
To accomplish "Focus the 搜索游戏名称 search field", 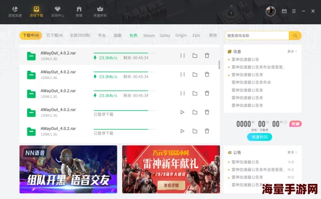I will (x=257, y=36).
